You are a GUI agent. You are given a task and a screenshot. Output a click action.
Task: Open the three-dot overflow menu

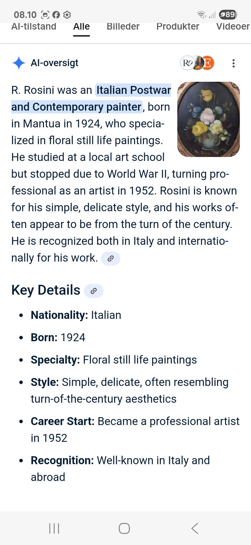233,63
